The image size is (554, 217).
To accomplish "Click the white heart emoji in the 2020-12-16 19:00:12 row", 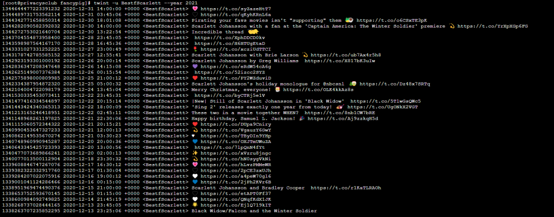I will coord(195,176).
